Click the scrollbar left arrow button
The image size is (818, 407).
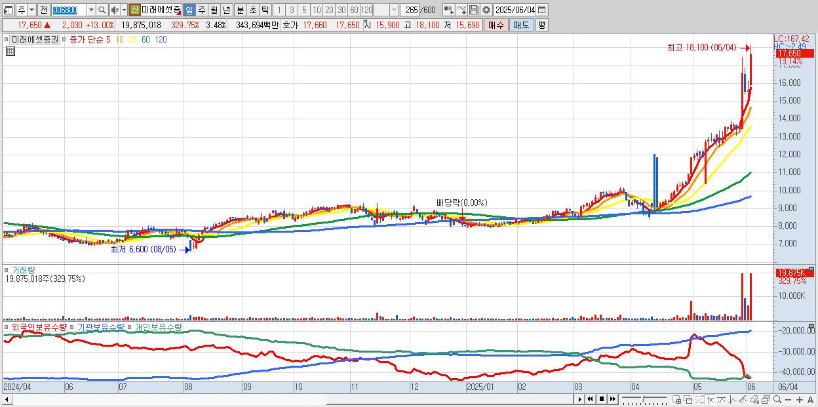point(7,400)
